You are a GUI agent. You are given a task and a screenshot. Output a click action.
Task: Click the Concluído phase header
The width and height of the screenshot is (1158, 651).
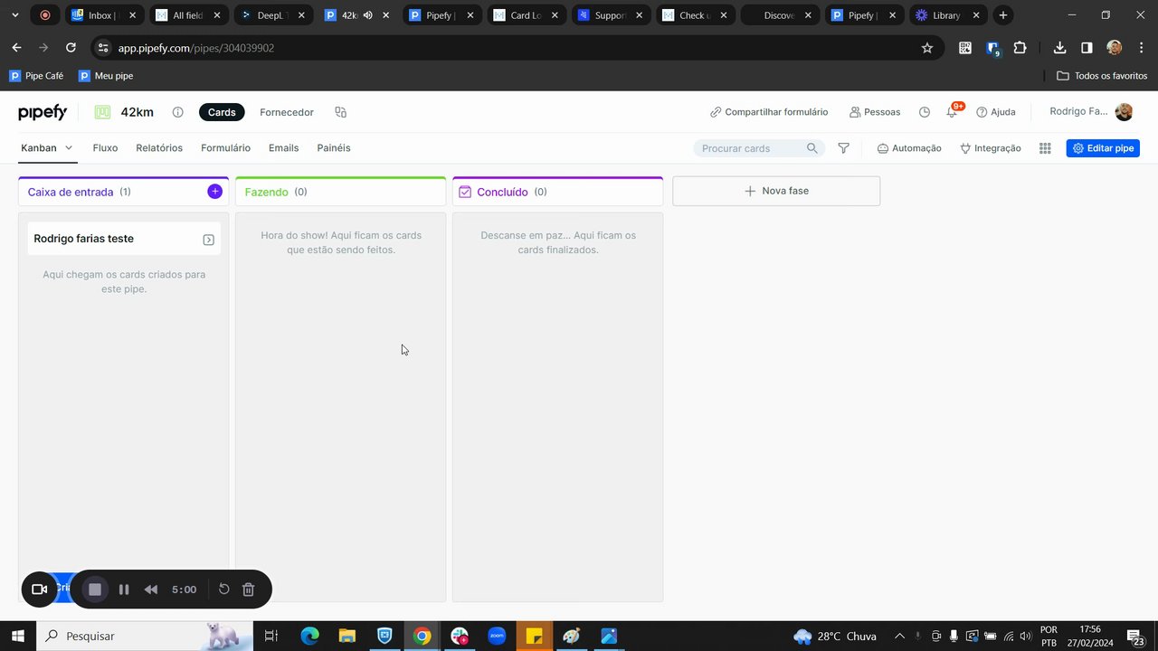click(x=557, y=192)
